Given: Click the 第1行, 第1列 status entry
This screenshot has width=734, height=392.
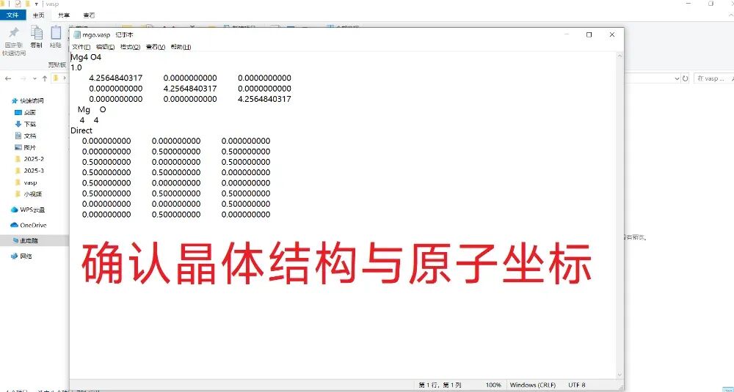Looking at the screenshot, I should (439, 385).
